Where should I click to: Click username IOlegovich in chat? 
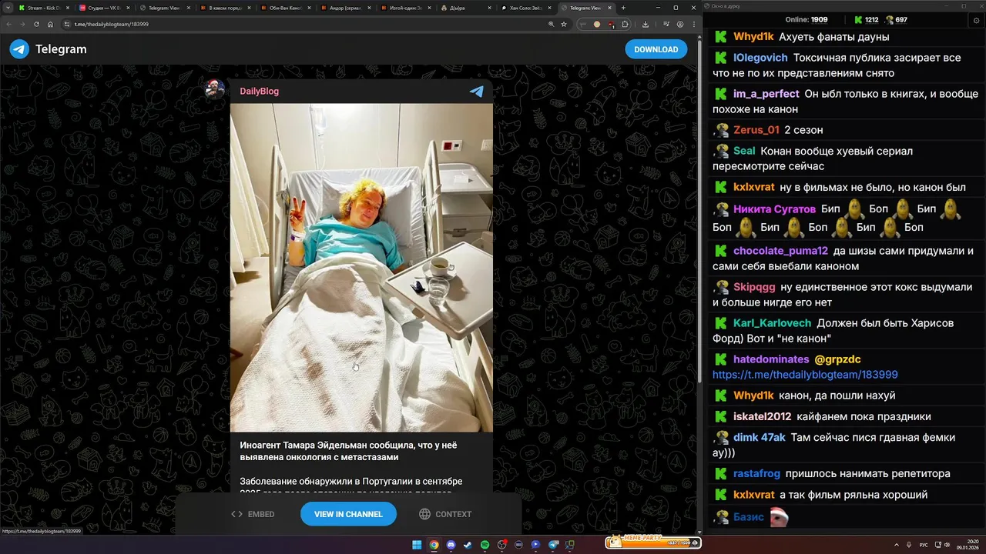coord(760,58)
